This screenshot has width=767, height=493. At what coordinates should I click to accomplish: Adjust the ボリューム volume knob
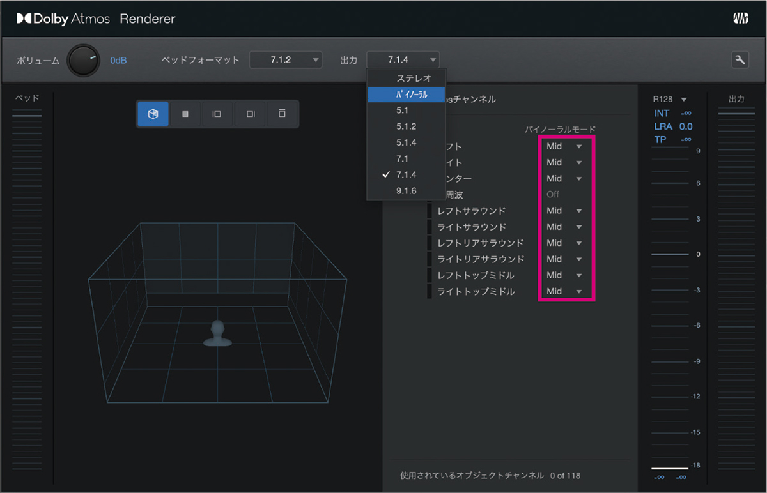83,61
